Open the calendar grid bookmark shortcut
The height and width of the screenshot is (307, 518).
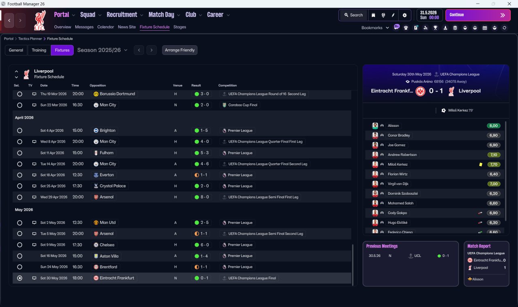coord(485,28)
